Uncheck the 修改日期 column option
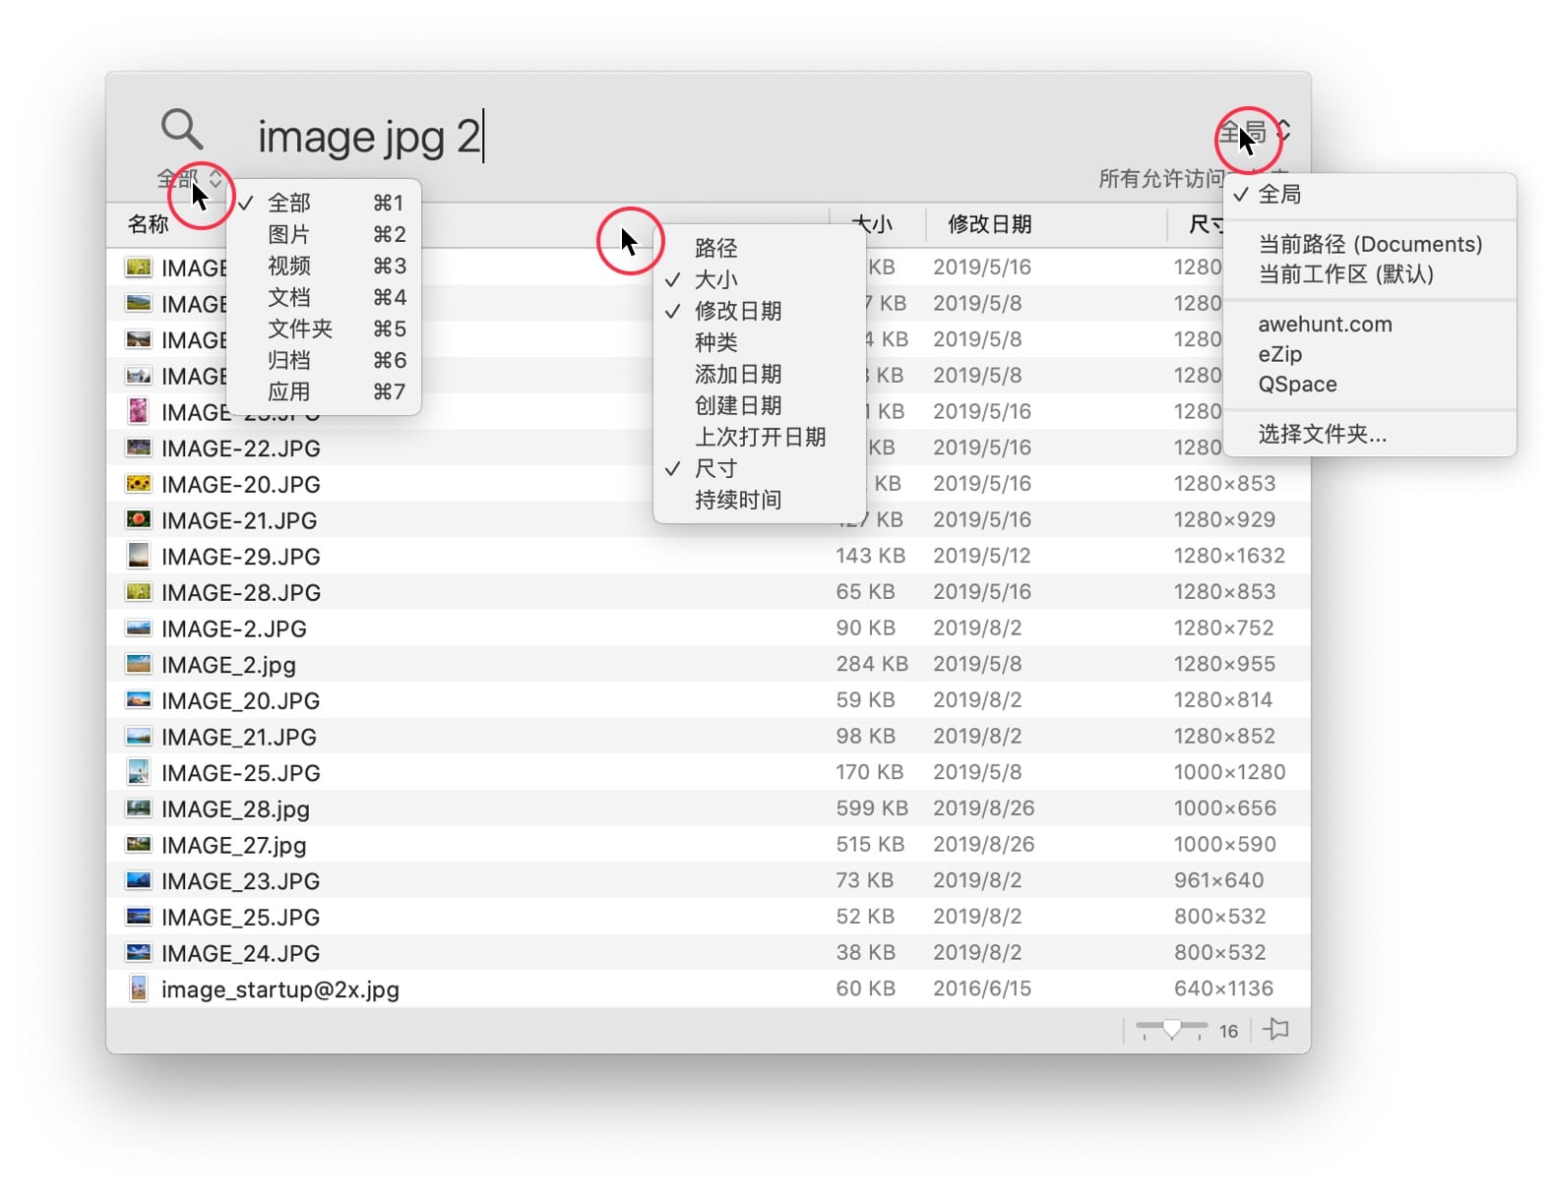1551x1196 pixels. 737,311
